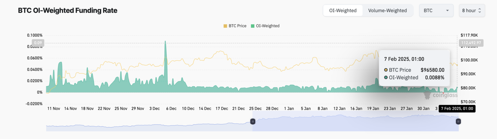Click the 0.09 funding rate axis marker
This screenshot has height=139, width=497.
click(x=38, y=43)
